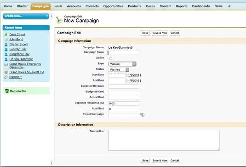Image resolution: width=246 pixels, height=167 pixels.
Task: Click the John Bond contact icon
Action: coord(6,40)
